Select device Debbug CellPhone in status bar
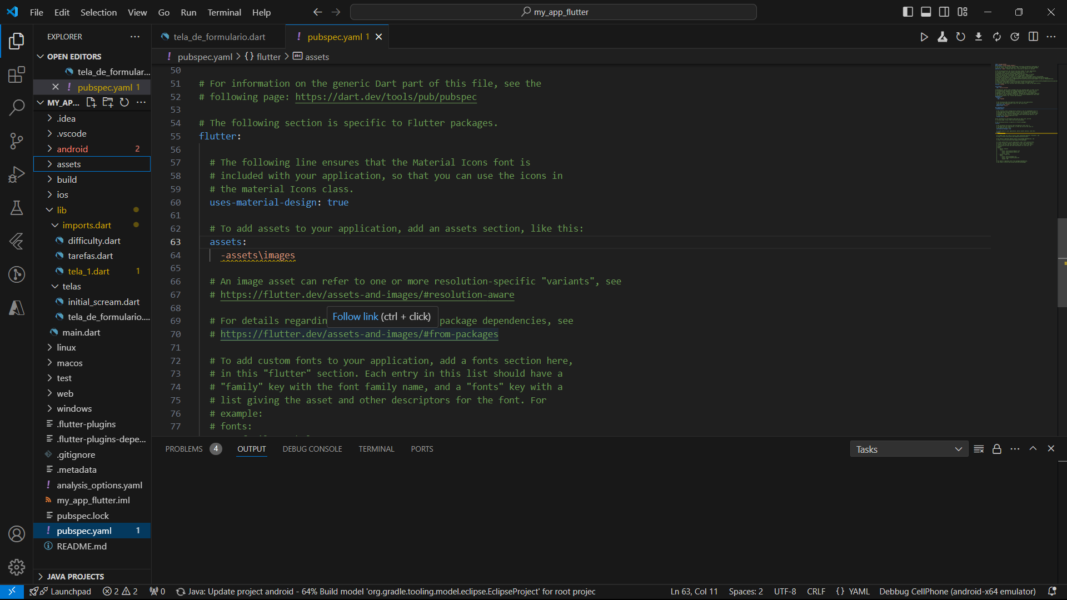 (x=958, y=592)
